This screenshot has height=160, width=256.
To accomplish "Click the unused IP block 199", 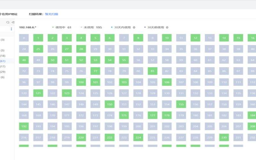I will [124, 126].
